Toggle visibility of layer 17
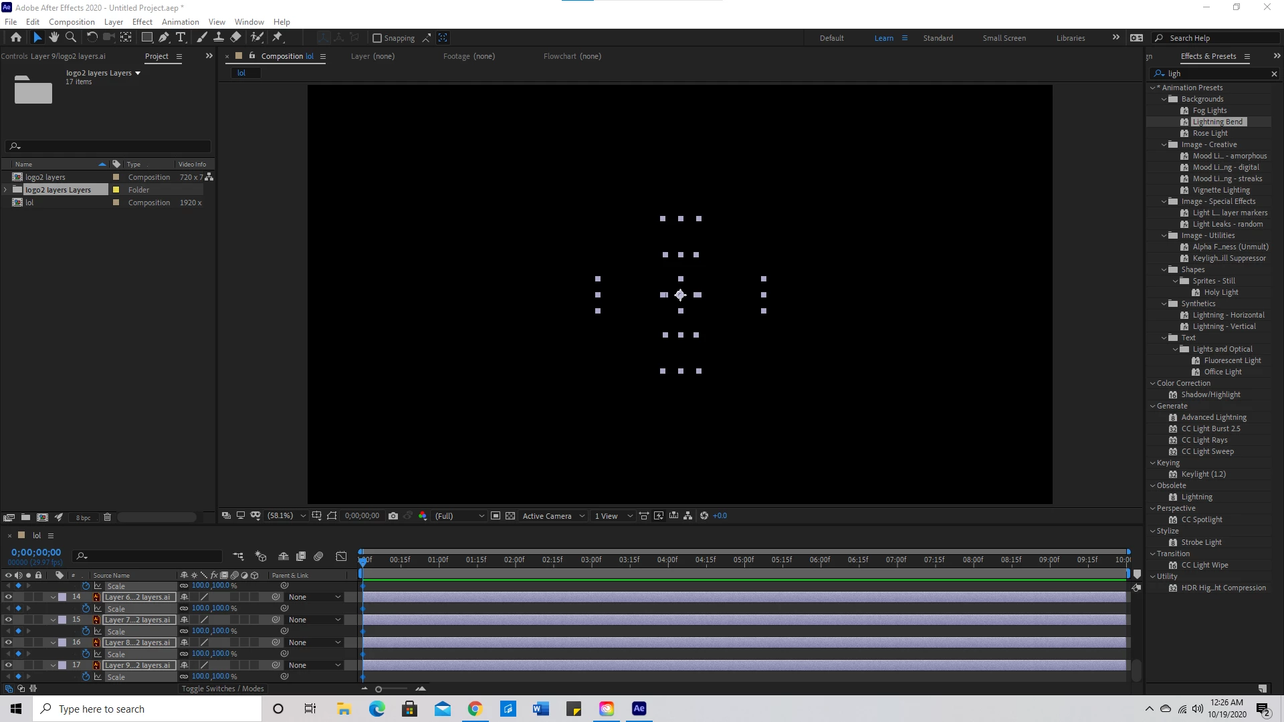 [x=9, y=665]
